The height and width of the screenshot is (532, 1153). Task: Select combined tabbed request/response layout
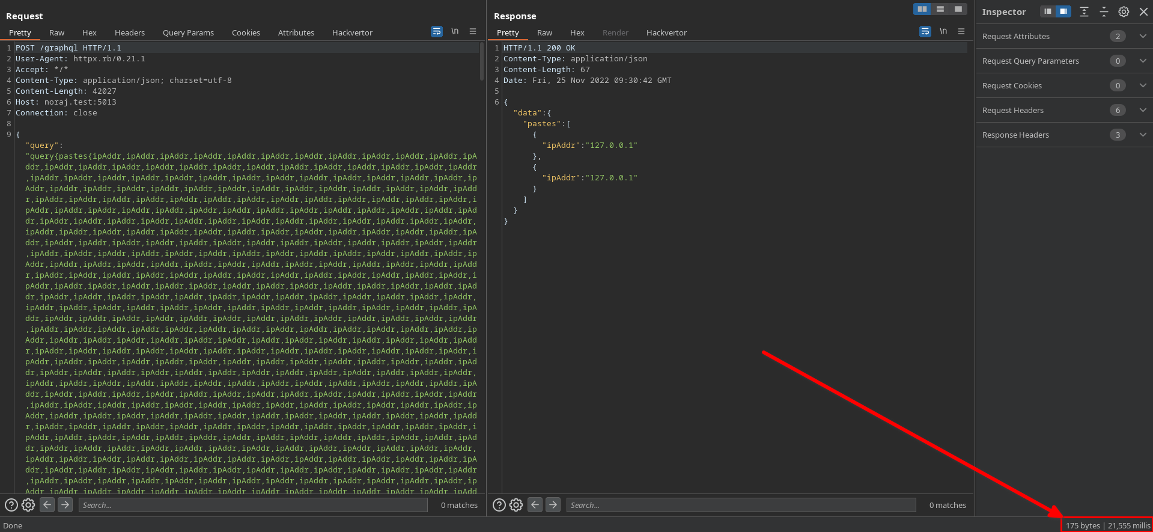958,9
